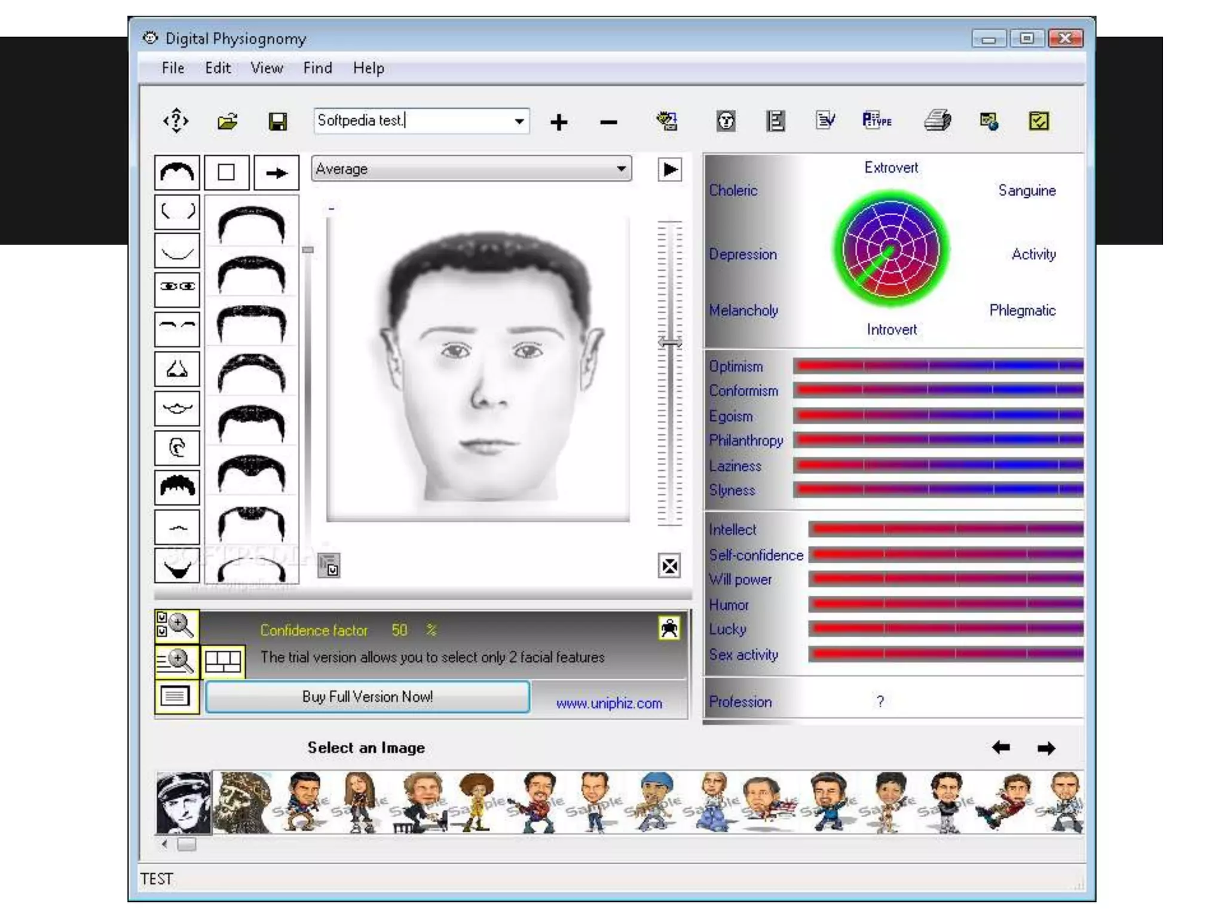Screen dimensions: 1224x918
Task: Click the vertical face adjustment slider handle
Action: (x=670, y=342)
